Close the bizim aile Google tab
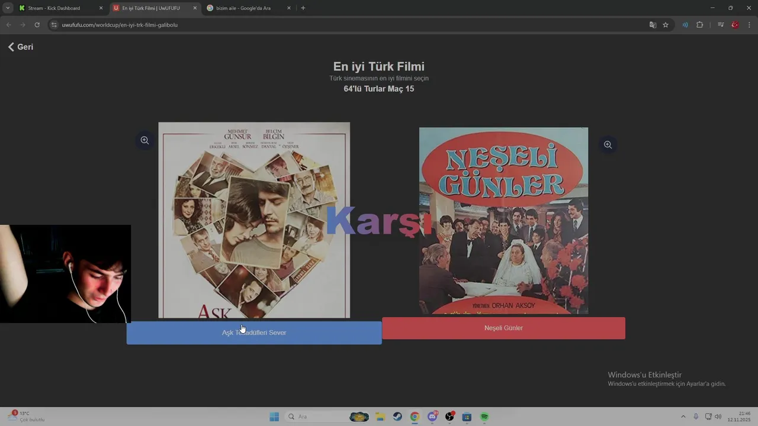 tap(289, 8)
